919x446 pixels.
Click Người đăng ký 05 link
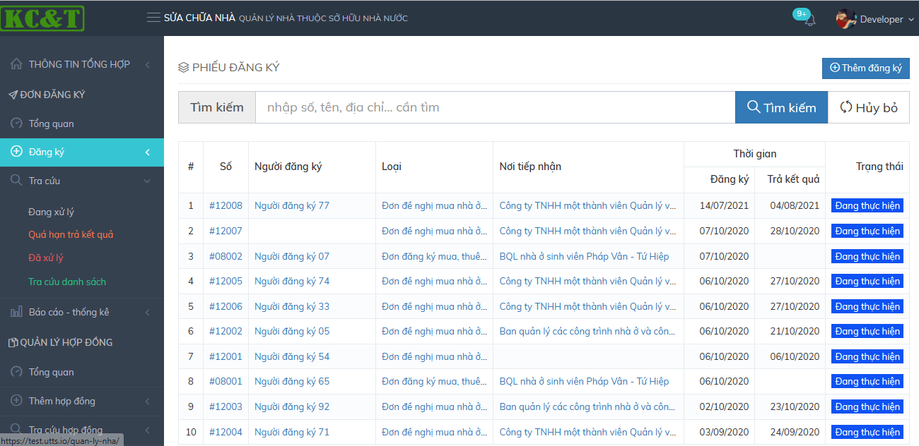tap(292, 331)
